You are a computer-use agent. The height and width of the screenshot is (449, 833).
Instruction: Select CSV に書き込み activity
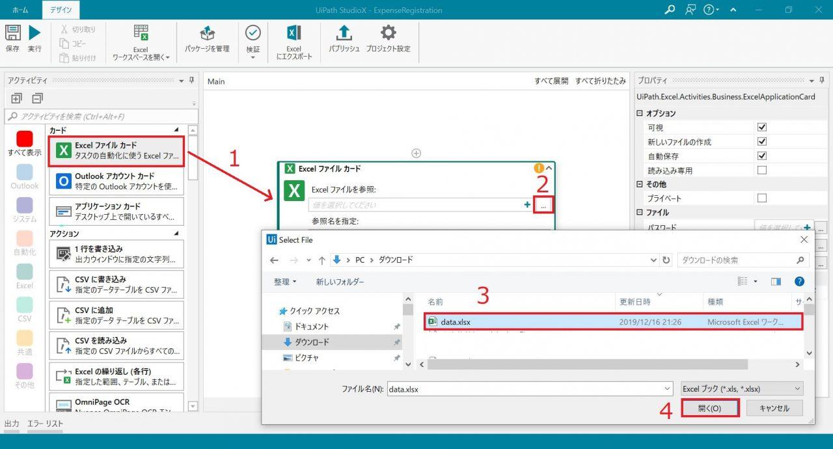116,284
